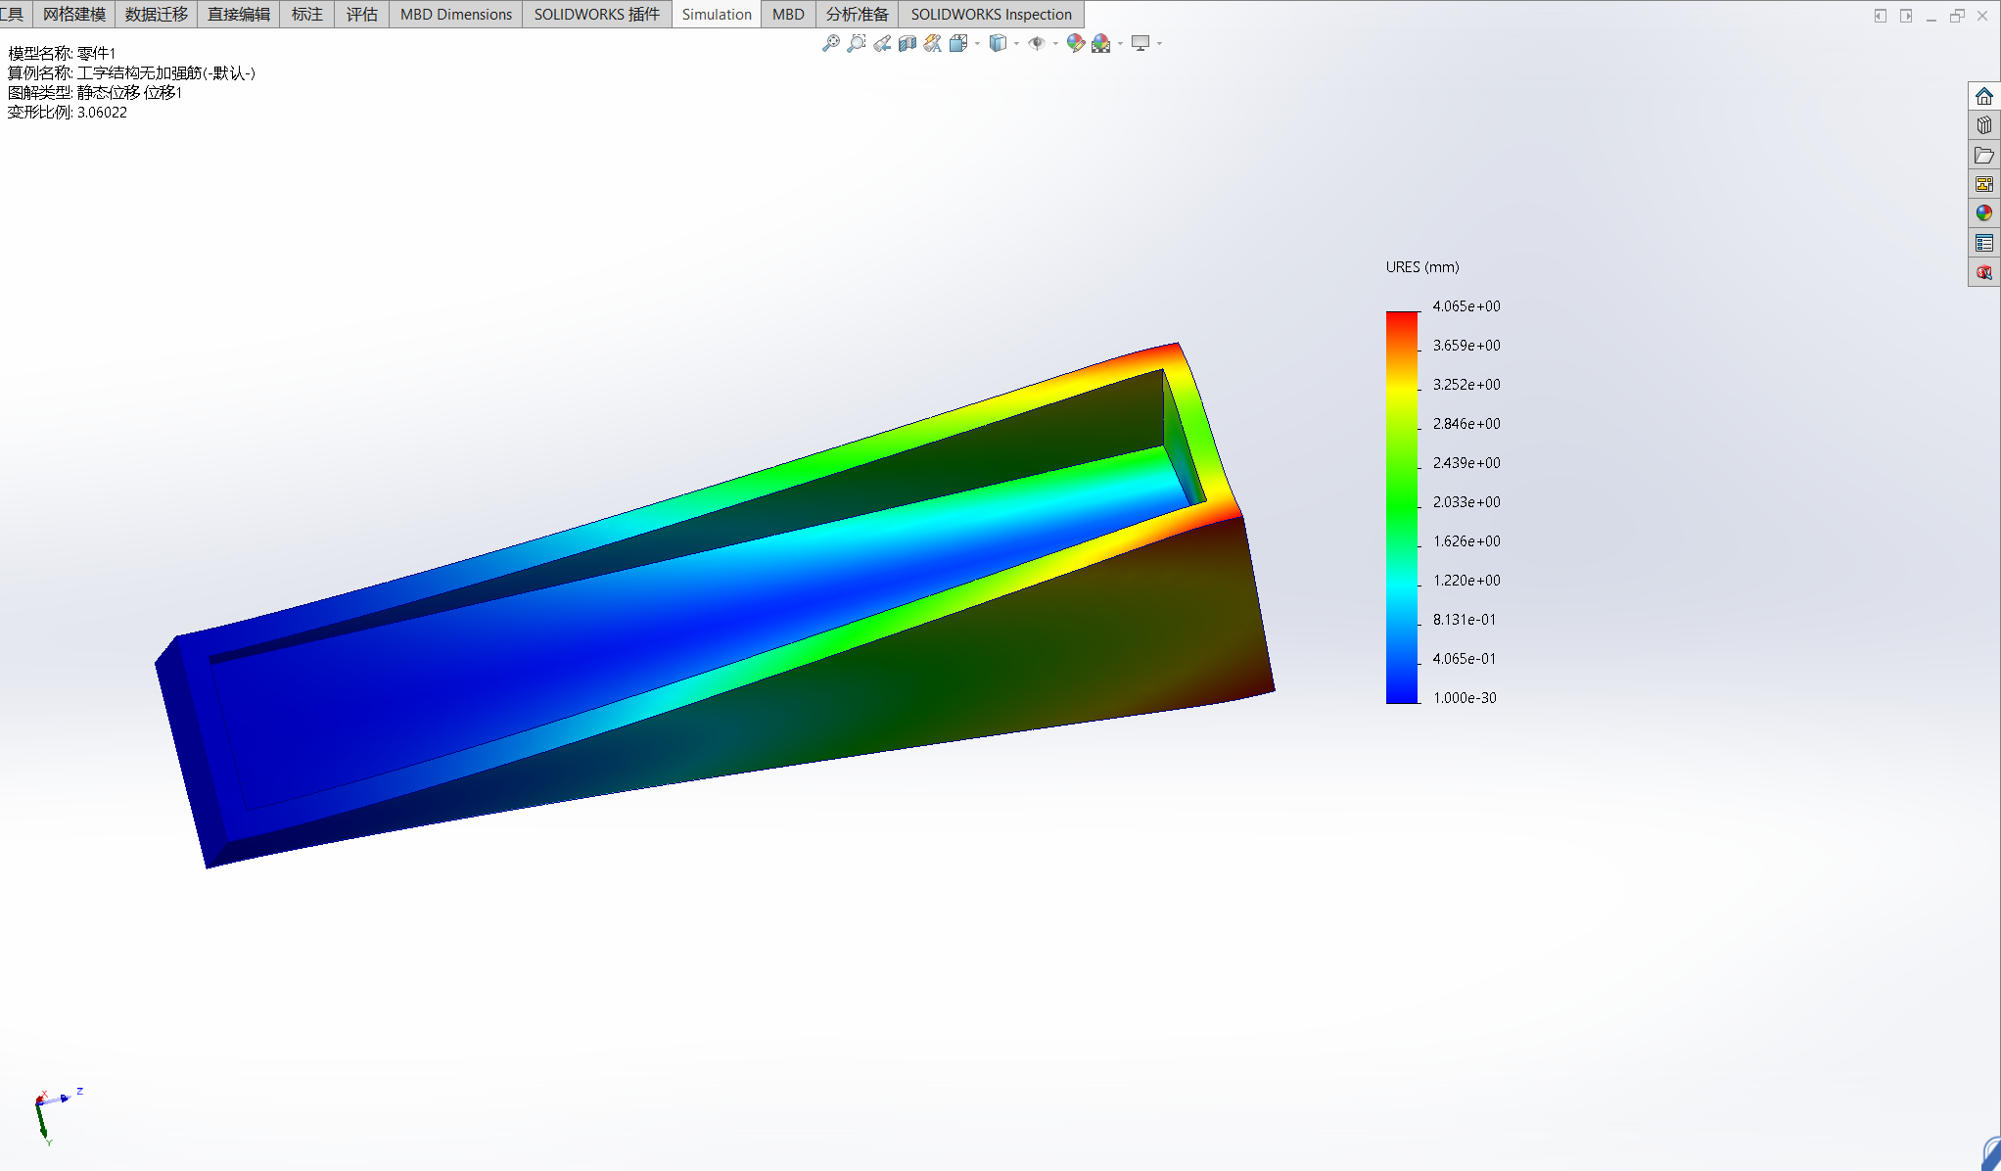
Task: Click the Edit Appearance color ball icon
Action: pyautogui.click(x=1075, y=43)
